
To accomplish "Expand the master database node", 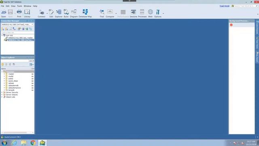I will click(x=4, y=74).
